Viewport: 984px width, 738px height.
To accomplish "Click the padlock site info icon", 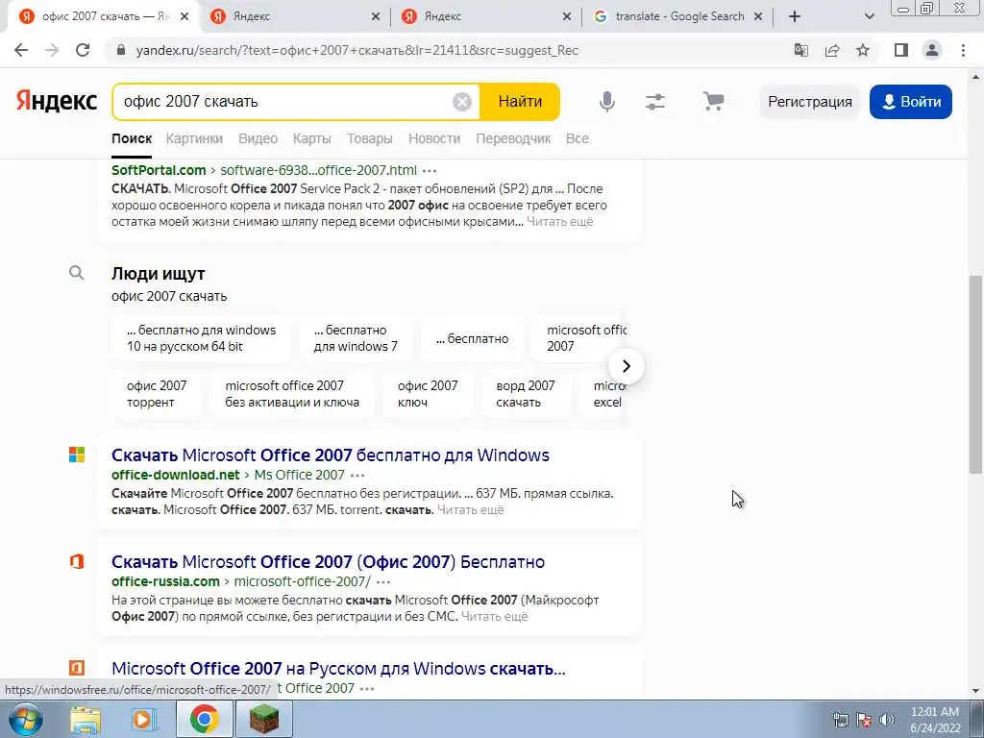I will click(121, 50).
